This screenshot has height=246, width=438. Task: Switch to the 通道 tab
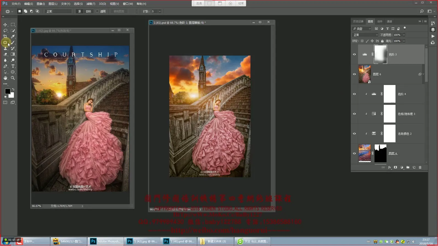389,21
